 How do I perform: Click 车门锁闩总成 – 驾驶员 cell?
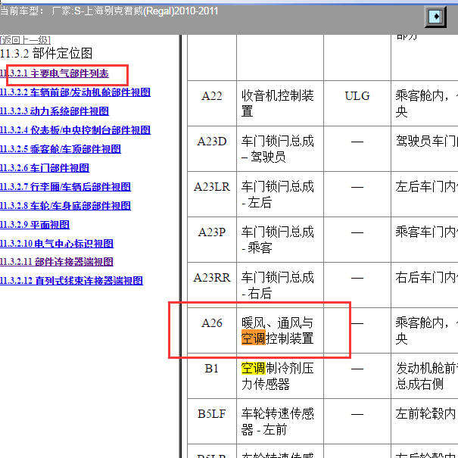(280, 149)
